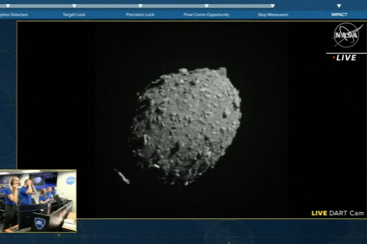Click the APL logo on the desk
The height and width of the screenshot is (244, 367).
[x=40, y=223]
